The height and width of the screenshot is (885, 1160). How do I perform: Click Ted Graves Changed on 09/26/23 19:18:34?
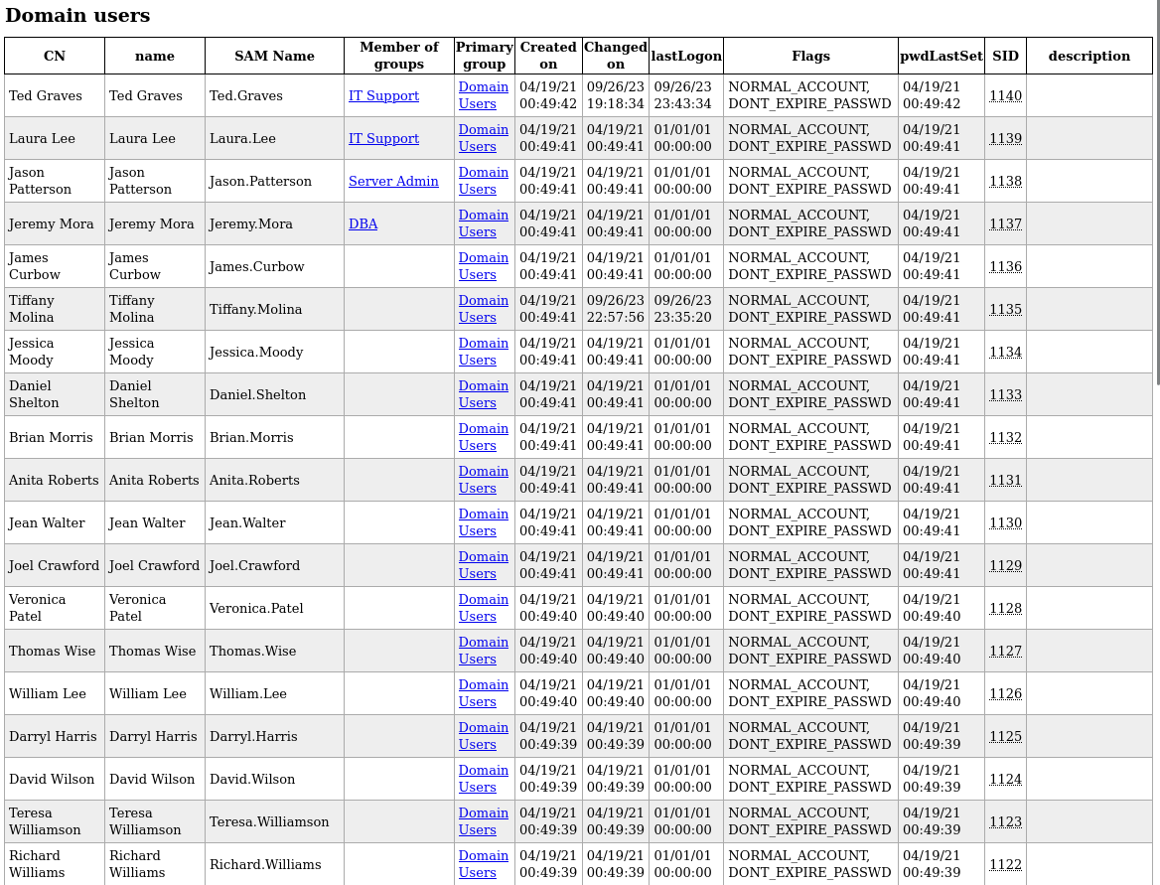(616, 95)
